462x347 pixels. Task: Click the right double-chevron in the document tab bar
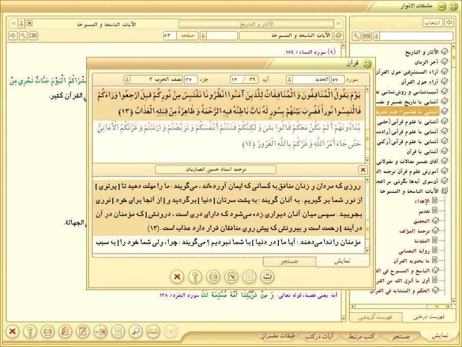click(338, 23)
